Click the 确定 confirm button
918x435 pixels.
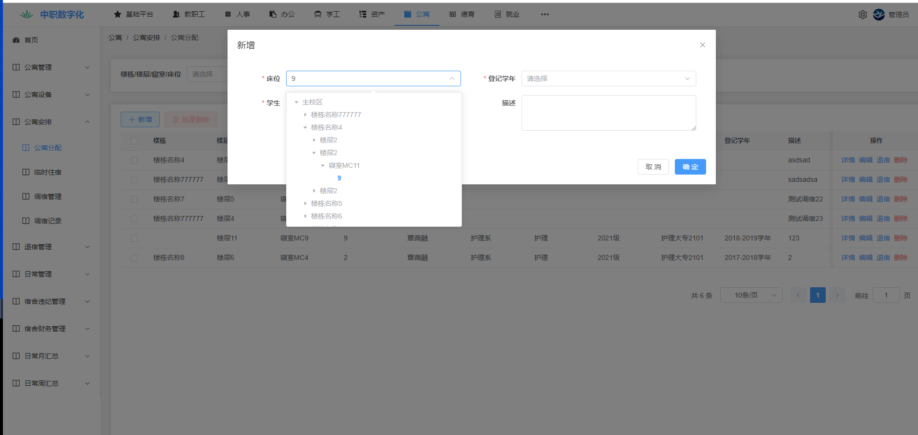[690, 167]
